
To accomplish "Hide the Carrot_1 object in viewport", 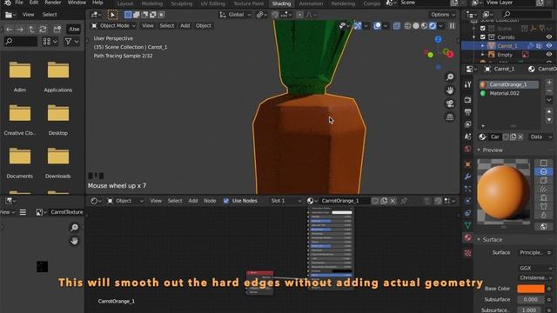I will [549, 46].
